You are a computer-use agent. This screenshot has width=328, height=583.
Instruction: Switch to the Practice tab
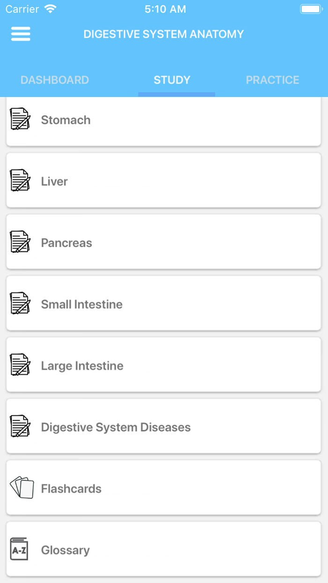[273, 80]
